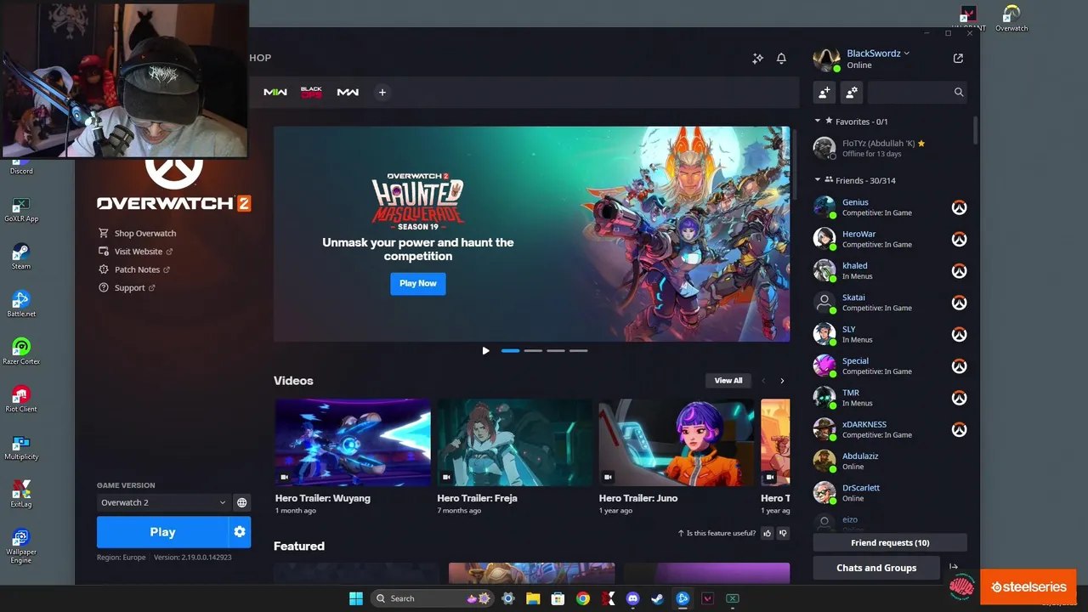Select friend Abdulaziz
1088x612 pixels.
coord(890,461)
